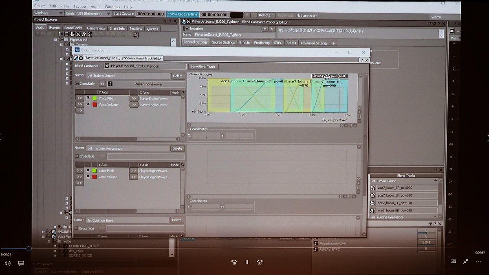This screenshot has width=489, height=275.
Task: Select the ShareSets tab
Action: coord(117,28)
